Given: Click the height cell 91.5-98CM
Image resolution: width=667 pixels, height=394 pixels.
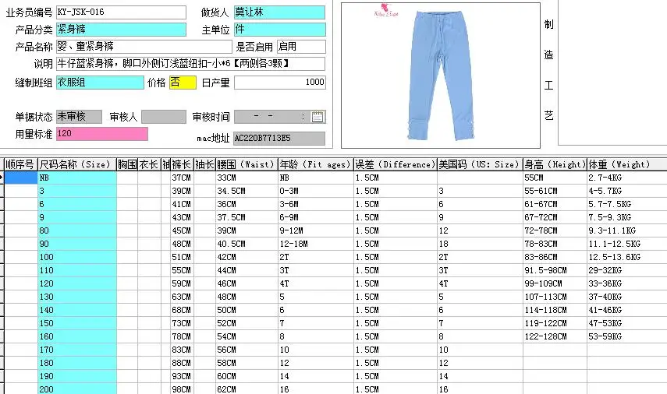Looking at the screenshot, I should click(x=555, y=270).
